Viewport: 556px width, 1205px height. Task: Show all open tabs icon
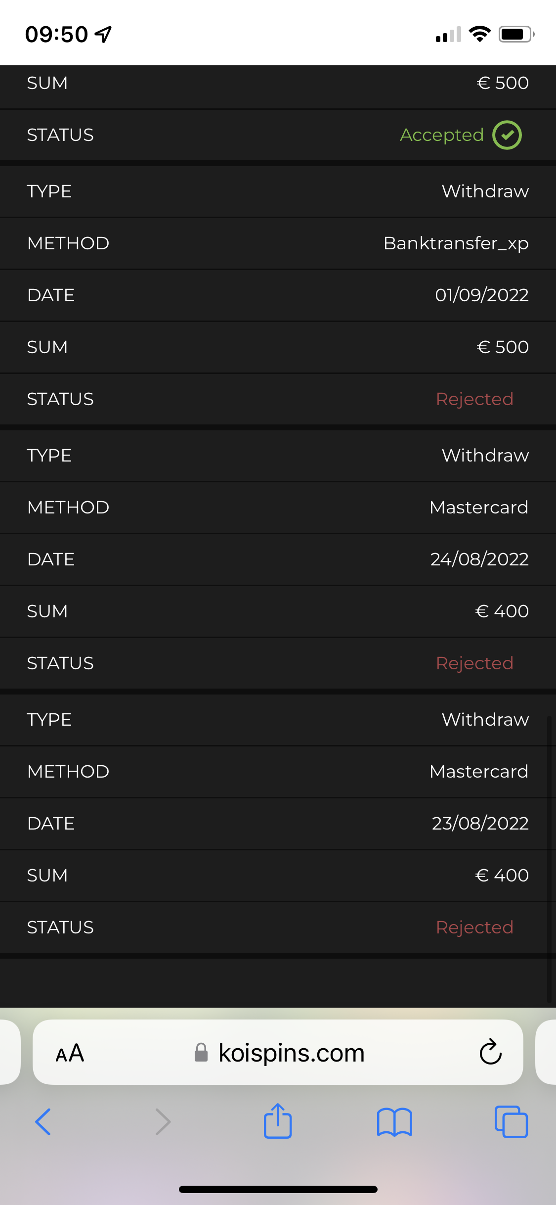click(x=511, y=1122)
